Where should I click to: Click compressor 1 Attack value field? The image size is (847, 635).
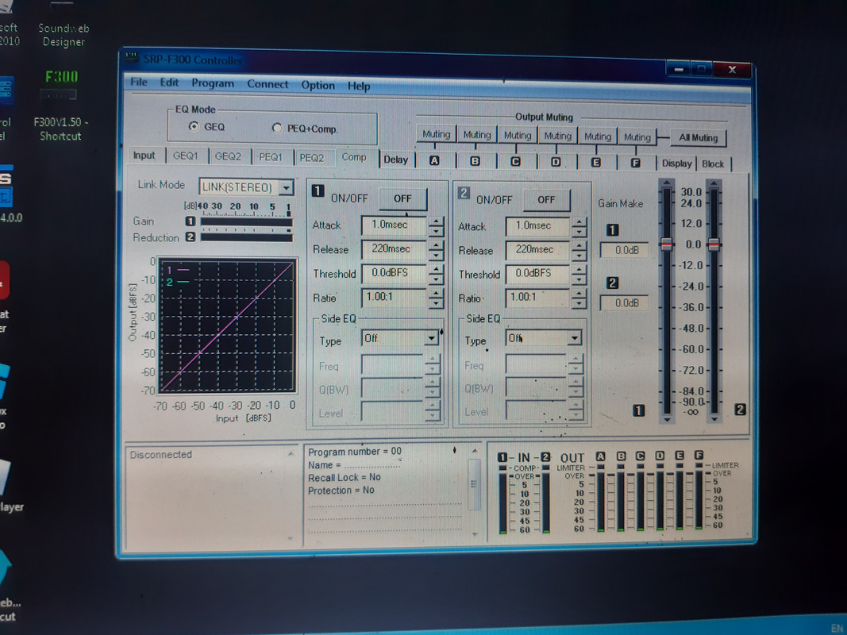(394, 225)
